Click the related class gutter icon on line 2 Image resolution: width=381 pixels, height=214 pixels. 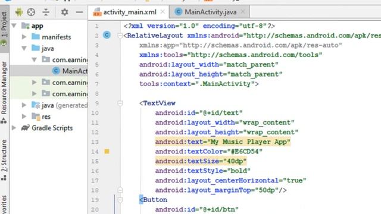(x=107, y=35)
